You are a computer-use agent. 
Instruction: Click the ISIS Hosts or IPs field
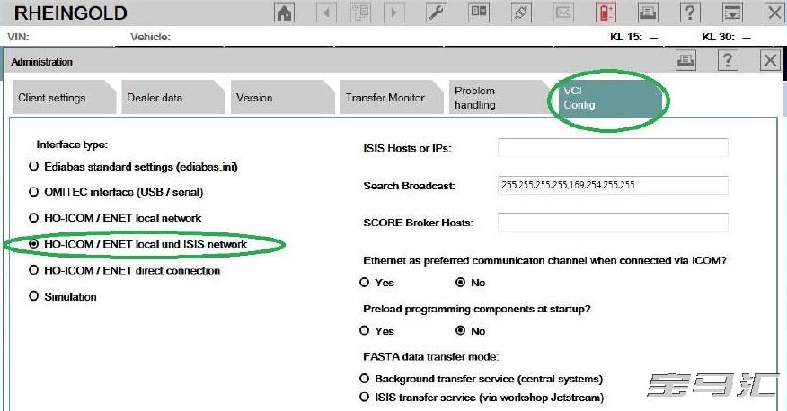tap(613, 147)
